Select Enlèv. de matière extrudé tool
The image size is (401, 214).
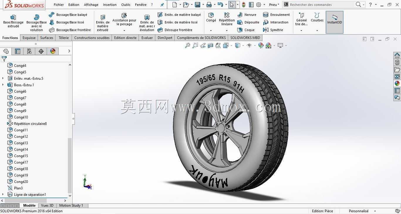pos(103,23)
